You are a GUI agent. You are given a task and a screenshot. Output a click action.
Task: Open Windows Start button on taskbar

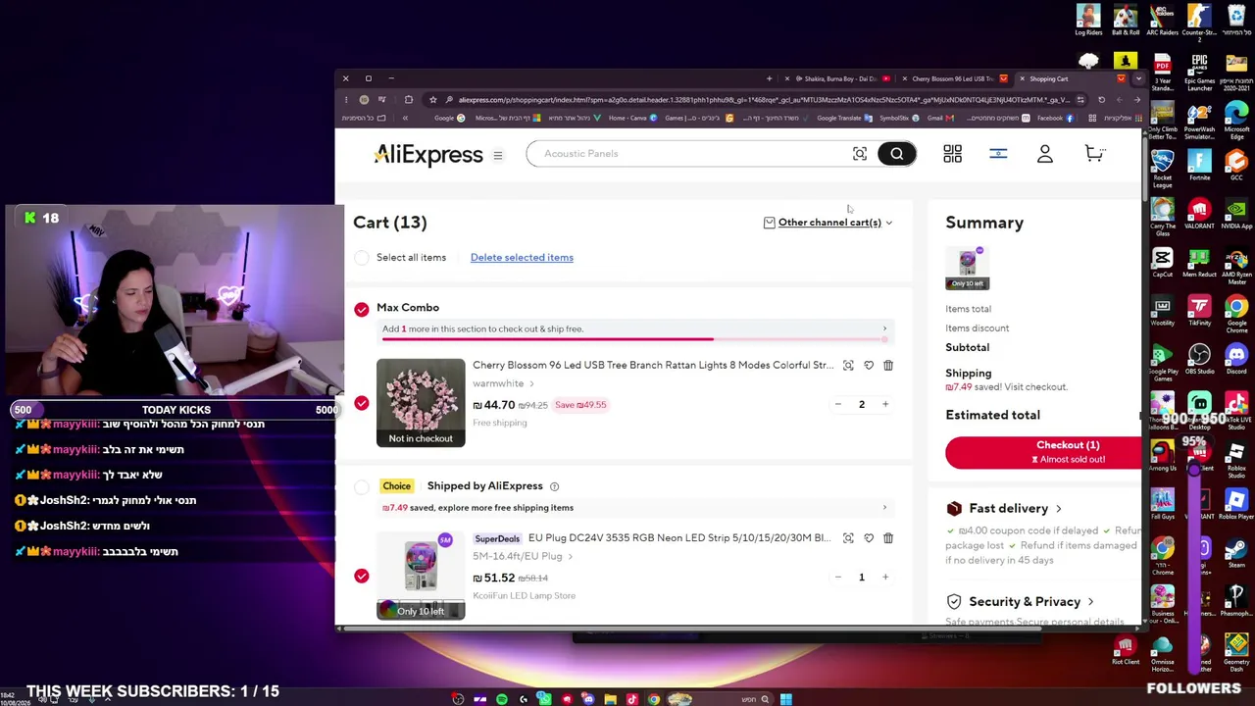pyautogui.click(x=785, y=699)
